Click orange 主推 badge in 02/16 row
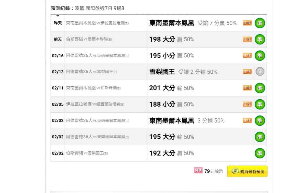 tap(247, 56)
